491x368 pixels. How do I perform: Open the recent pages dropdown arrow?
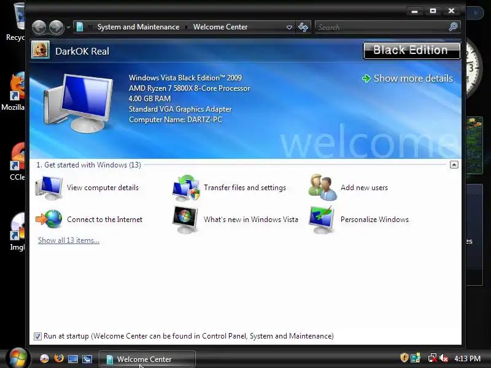click(68, 28)
